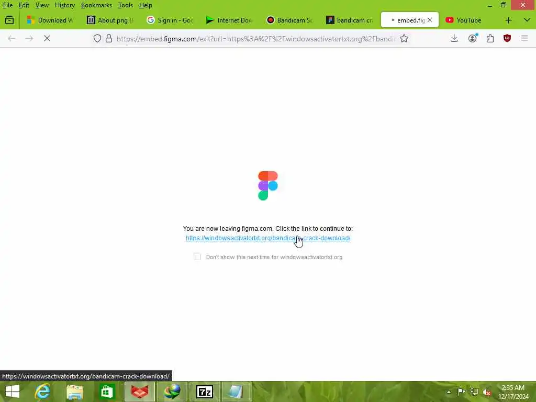Viewport: 536px width, 402px height.
Task: Open the File menu
Action: coord(7,5)
